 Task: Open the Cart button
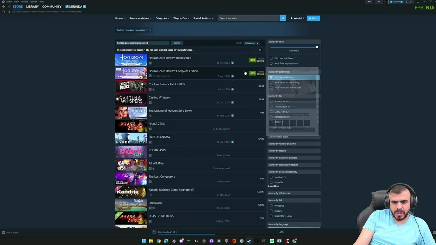313,18
